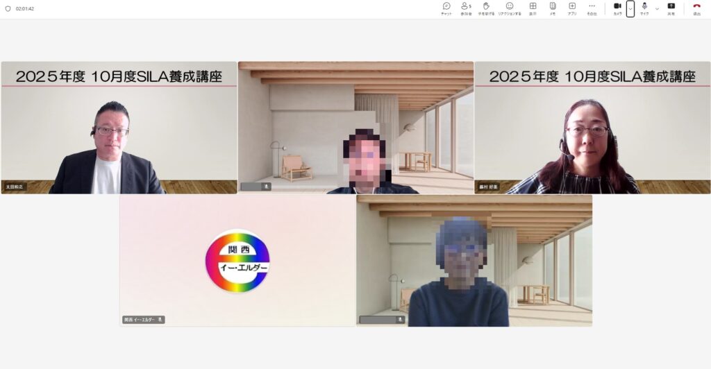The width and height of the screenshot is (711, 369).
Task: Open the apps (アプリ) button
Action: (571, 8)
